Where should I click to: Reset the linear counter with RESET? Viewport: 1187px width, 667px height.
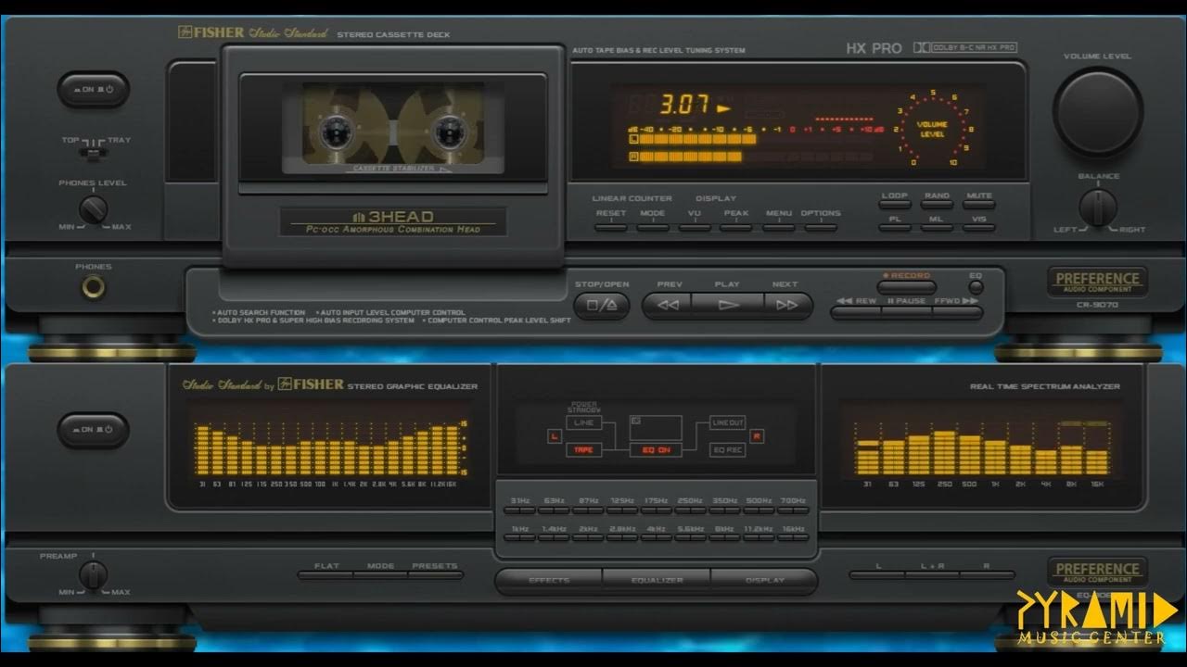[x=611, y=227]
